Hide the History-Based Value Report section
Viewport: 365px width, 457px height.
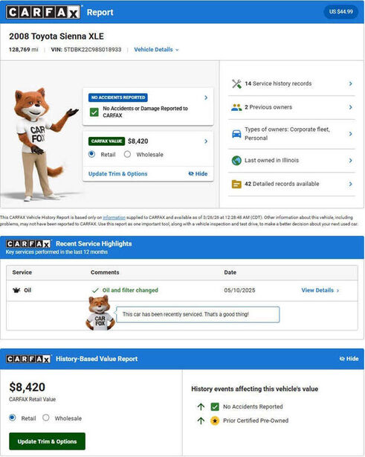[349, 359]
